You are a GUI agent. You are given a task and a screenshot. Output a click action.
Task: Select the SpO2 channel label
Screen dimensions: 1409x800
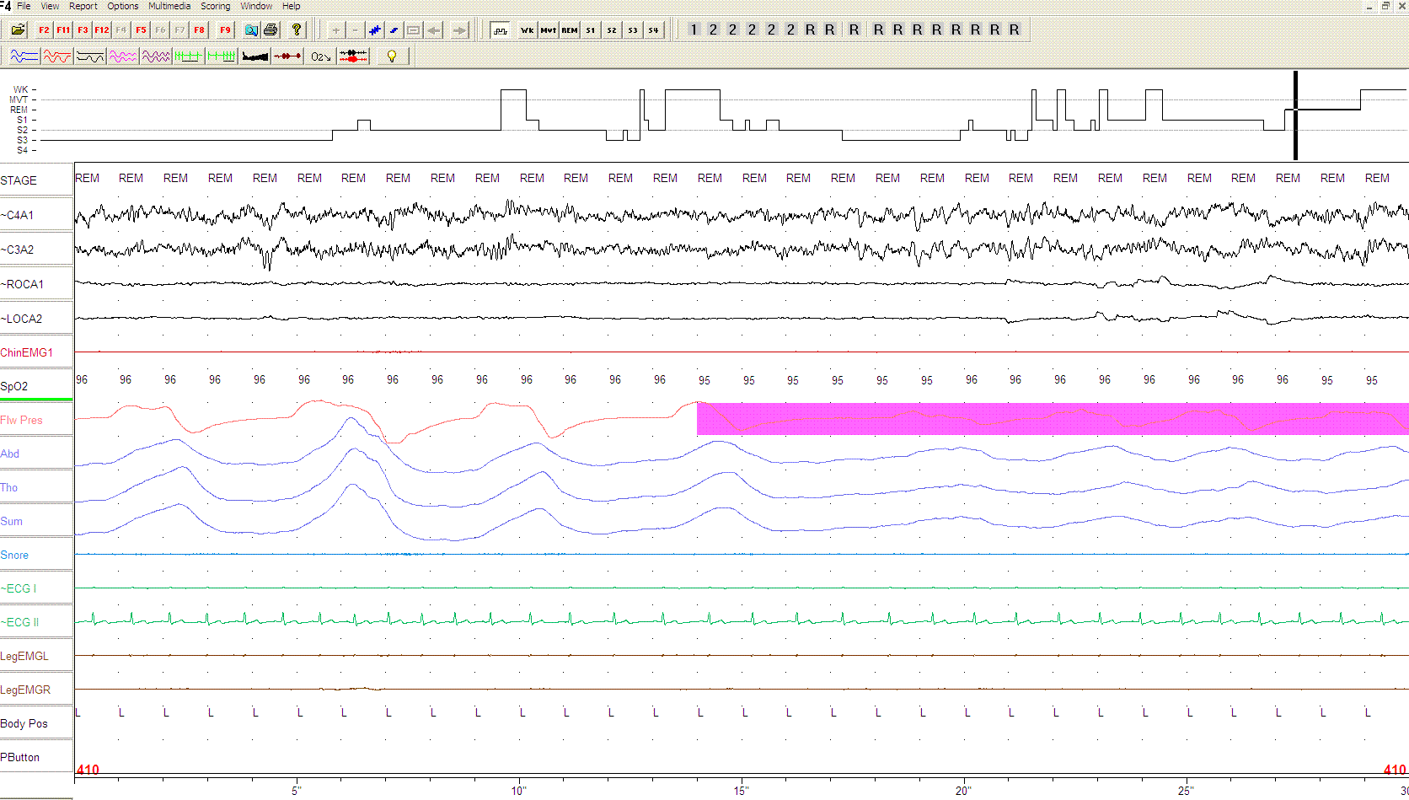36,386
